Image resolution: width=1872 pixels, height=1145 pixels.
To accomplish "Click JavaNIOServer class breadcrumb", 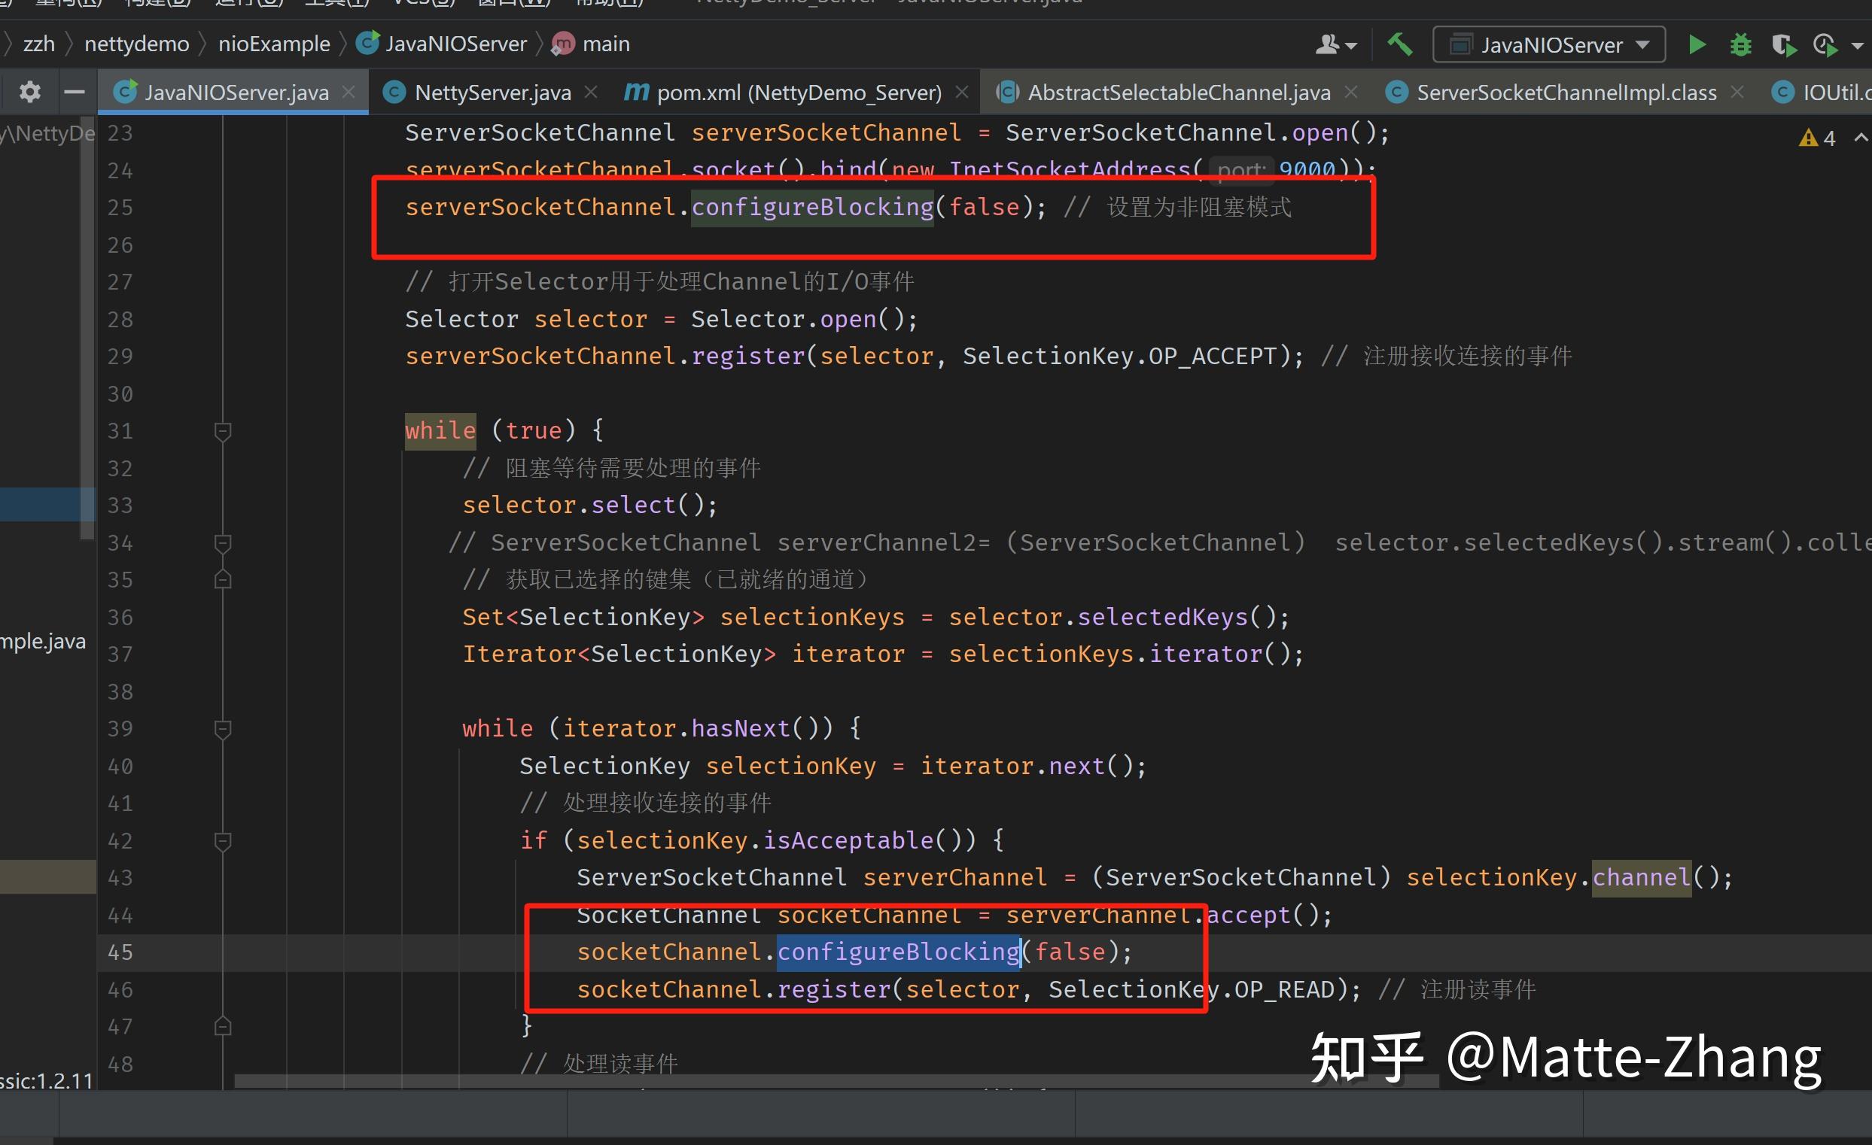I will click(442, 44).
